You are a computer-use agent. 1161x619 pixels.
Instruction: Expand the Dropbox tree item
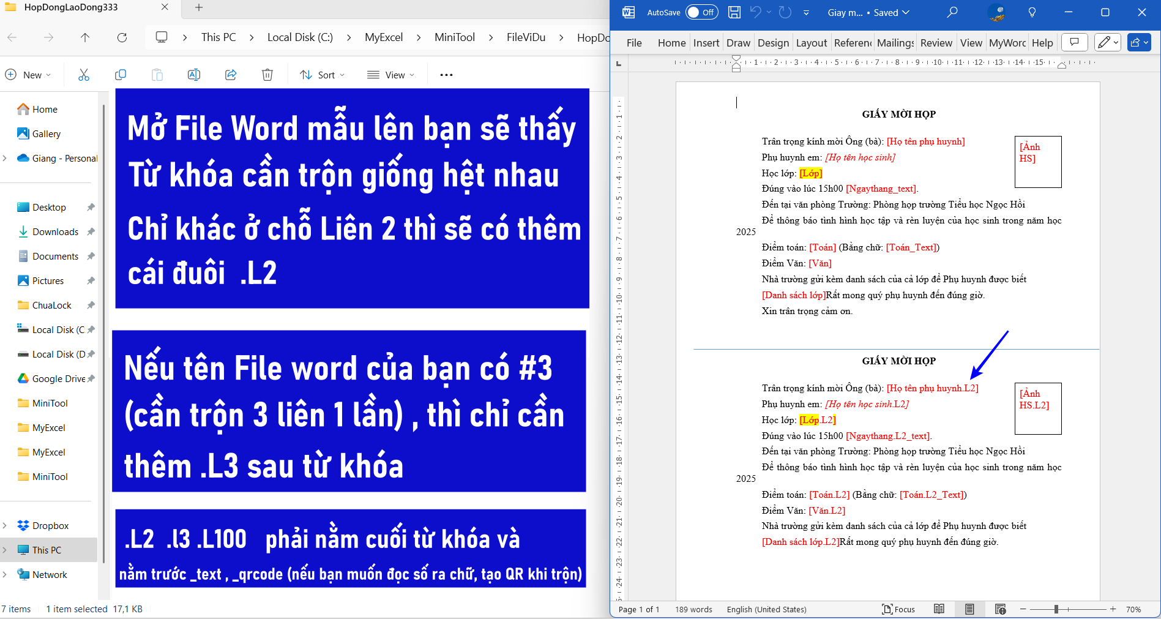tap(5, 525)
